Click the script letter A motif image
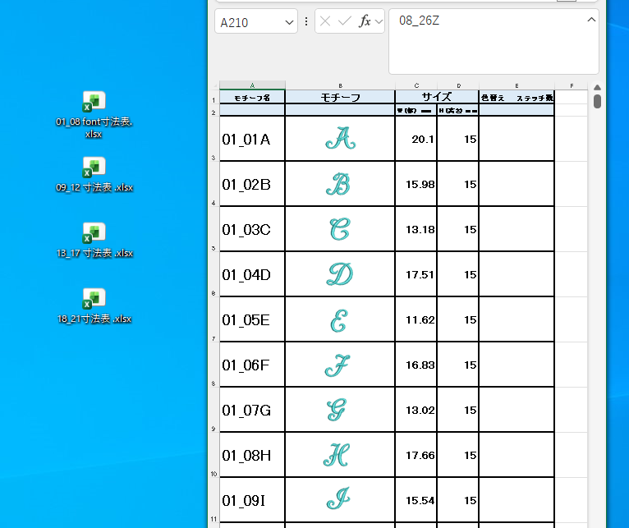Viewport: 629px width, 528px height. coord(340,140)
